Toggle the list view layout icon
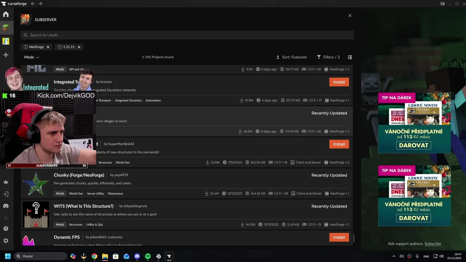Image resolution: width=466 pixels, height=262 pixels. coord(350,57)
